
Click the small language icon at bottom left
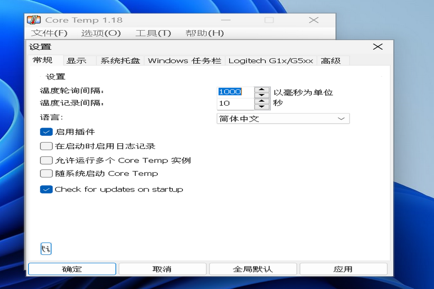click(46, 248)
